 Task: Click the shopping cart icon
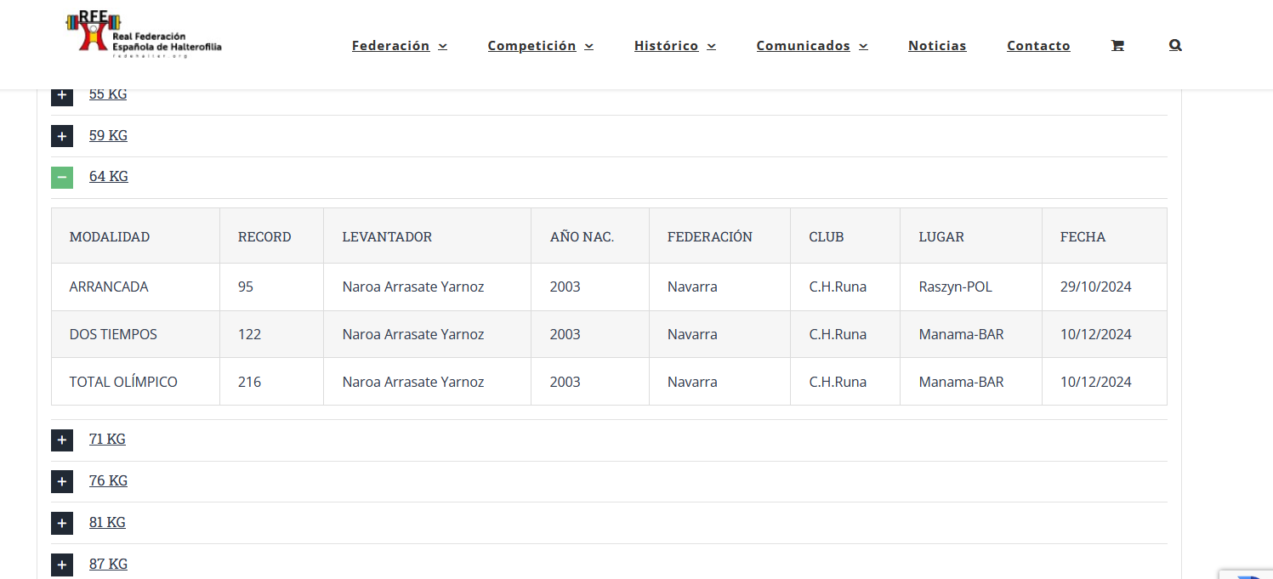[1117, 46]
